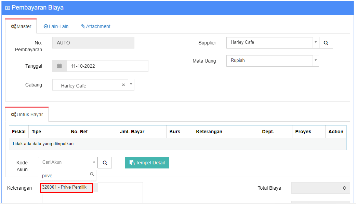Switch to the Lain-Lain tab
The width and height of the screenshot is (356, 204).
point(56,26)
